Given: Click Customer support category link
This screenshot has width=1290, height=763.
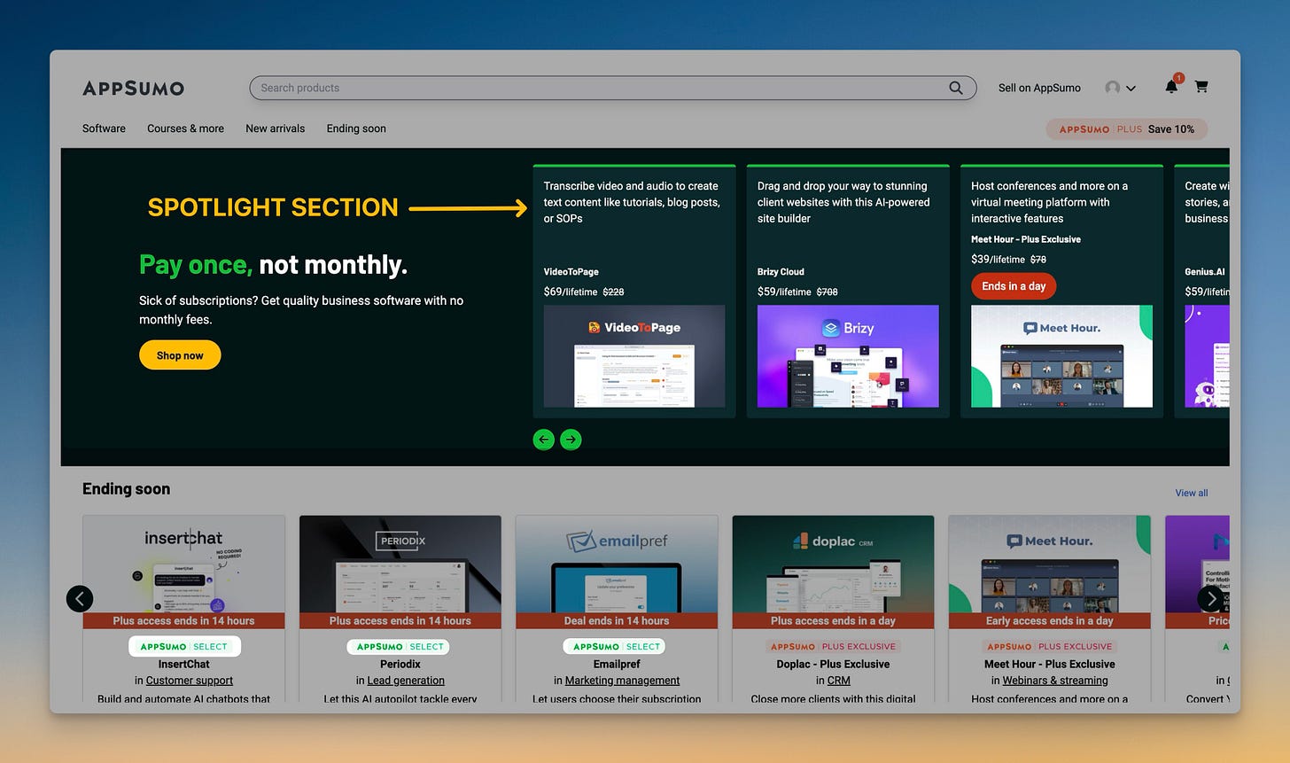Looking at the screenshot, I should (x=190, y=681).
